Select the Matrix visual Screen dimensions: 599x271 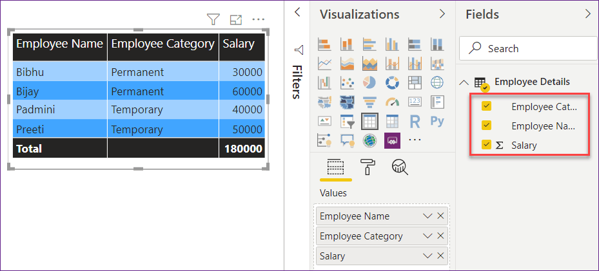coord(392,121)
